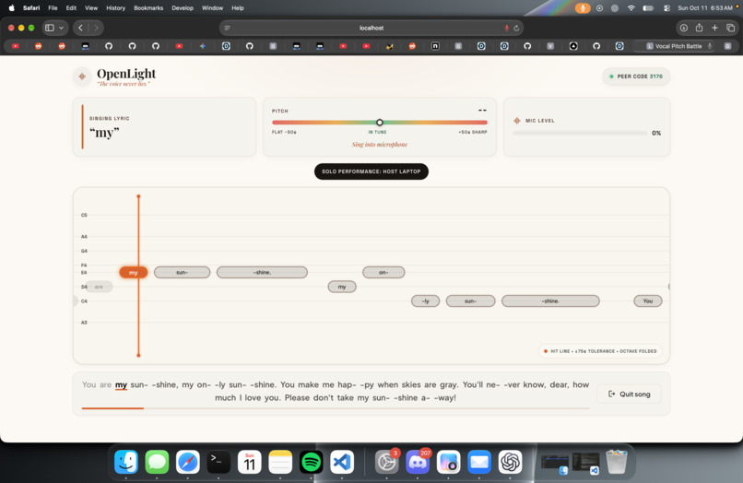This screenshot has height=483, width=743.
Task: Click the orange microphone menu bar indicator
Action: point(583,8)
